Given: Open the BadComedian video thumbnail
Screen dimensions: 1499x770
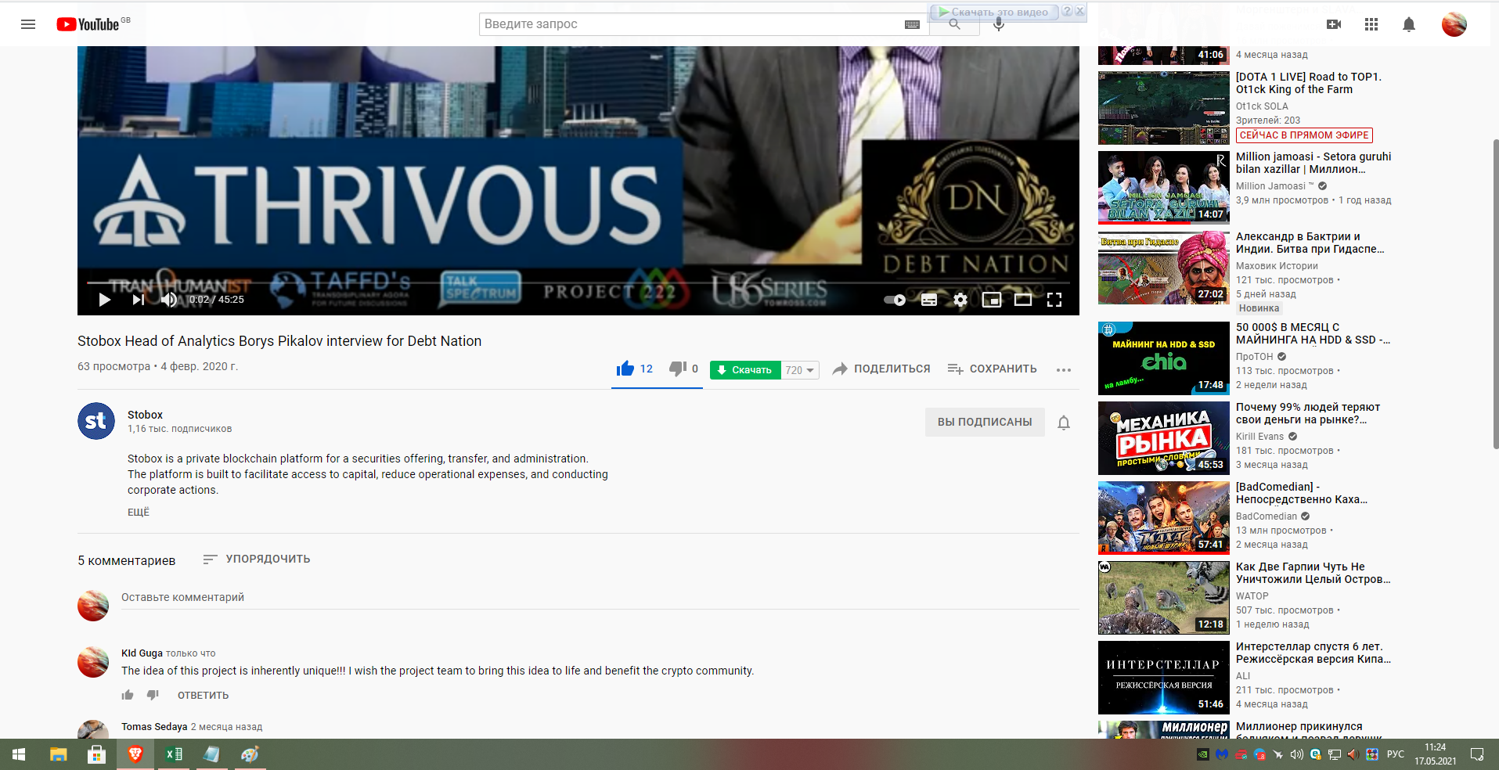Looking at the screenshot, I should pos(1164,518).
